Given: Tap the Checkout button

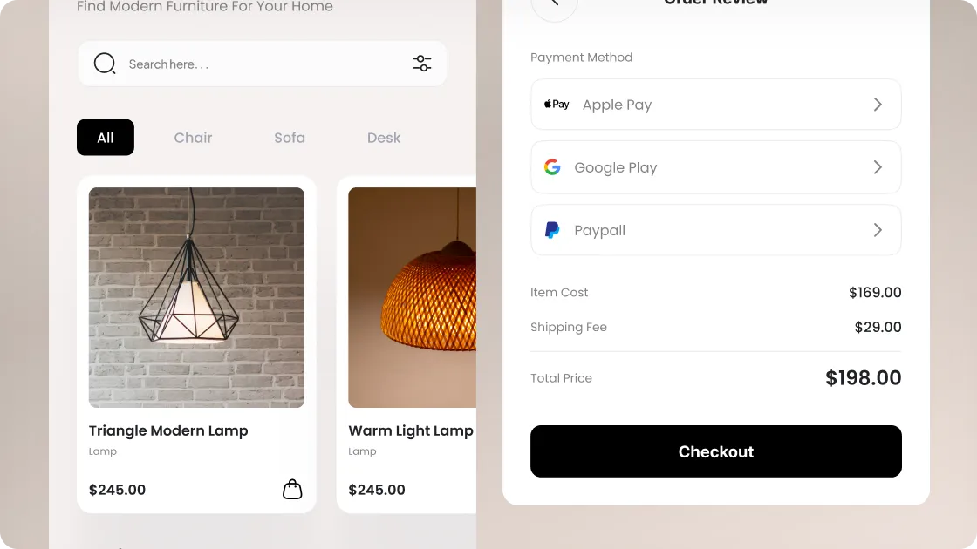Looking at the screenshot, I should point(716,451).
